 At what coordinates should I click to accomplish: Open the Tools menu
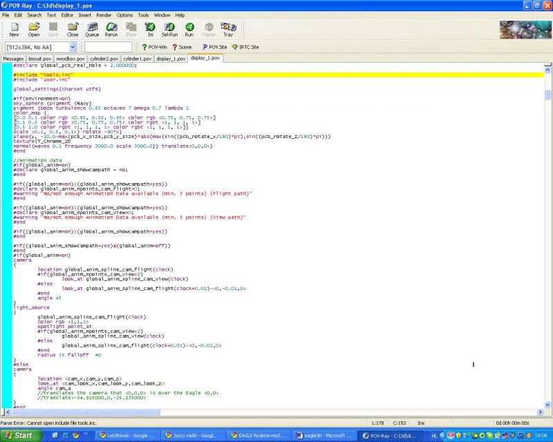pos(143,15)
